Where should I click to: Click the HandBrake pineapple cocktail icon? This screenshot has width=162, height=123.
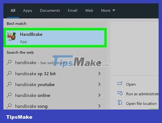tap(11, 36)
